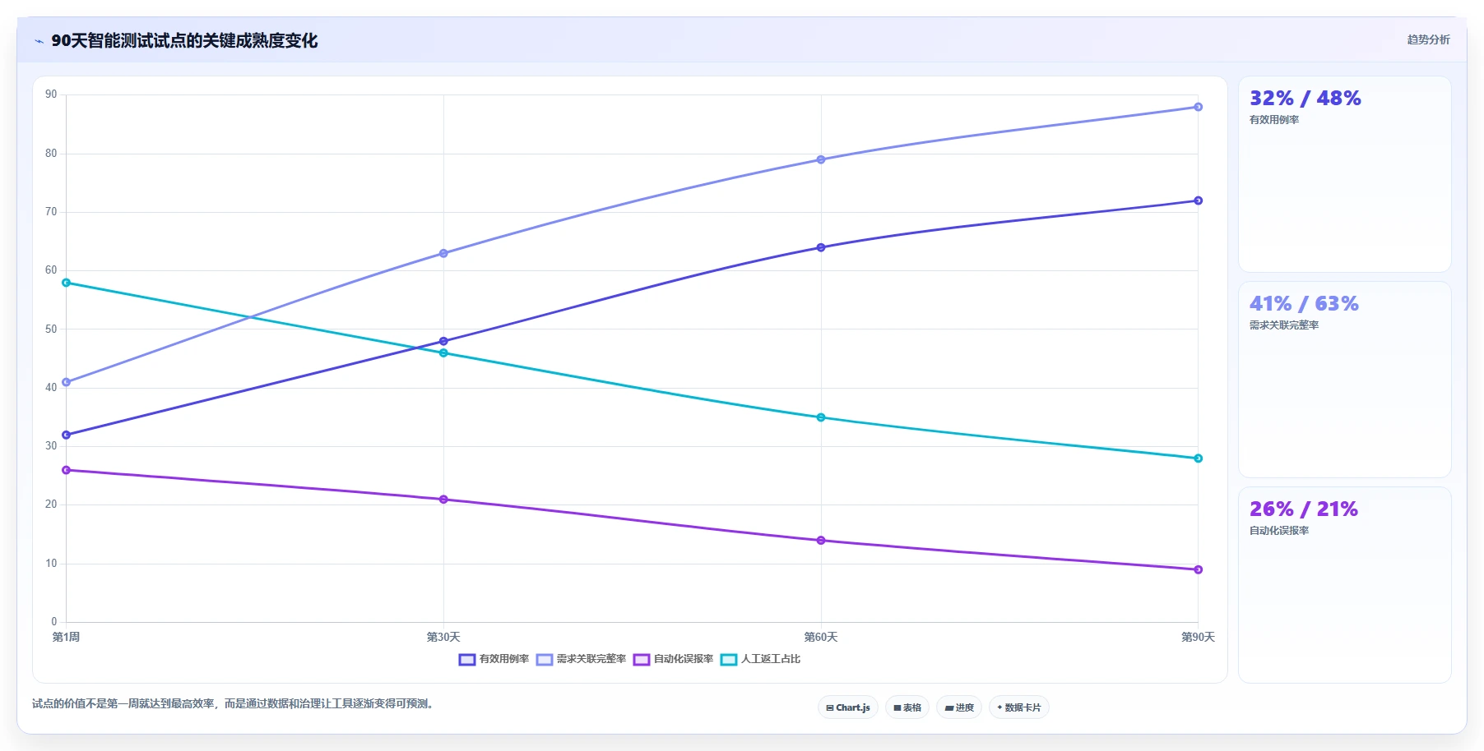Toggle the 需求关联完整率 legend swatch
Image resolution: width=1484 pixels, height=751 pixels.
coord(545,659)
